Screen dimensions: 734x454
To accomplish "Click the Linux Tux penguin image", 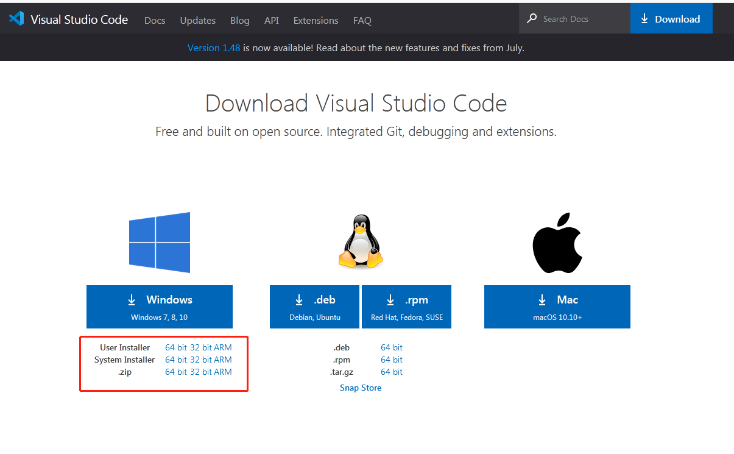I will pos(361,241).
